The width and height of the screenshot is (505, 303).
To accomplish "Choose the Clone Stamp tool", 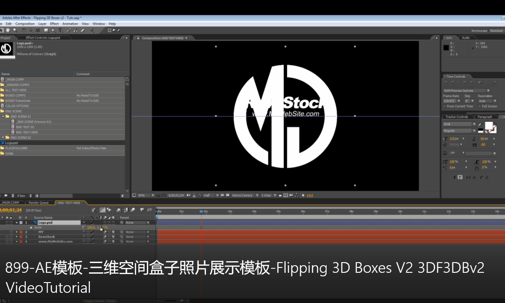I will pos(75,30).
